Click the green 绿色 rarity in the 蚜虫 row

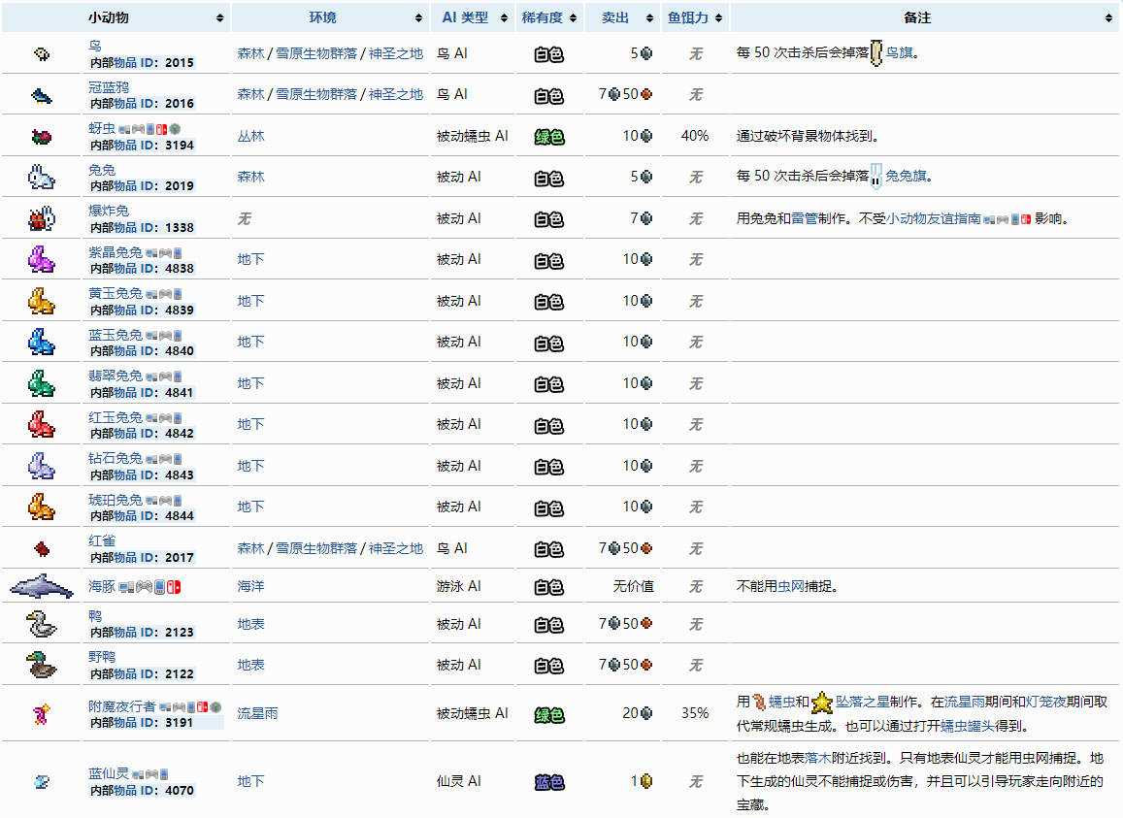(x=549, y=137)
